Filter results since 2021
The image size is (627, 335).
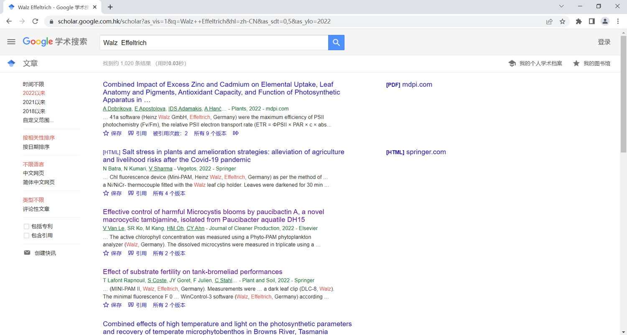34,102
